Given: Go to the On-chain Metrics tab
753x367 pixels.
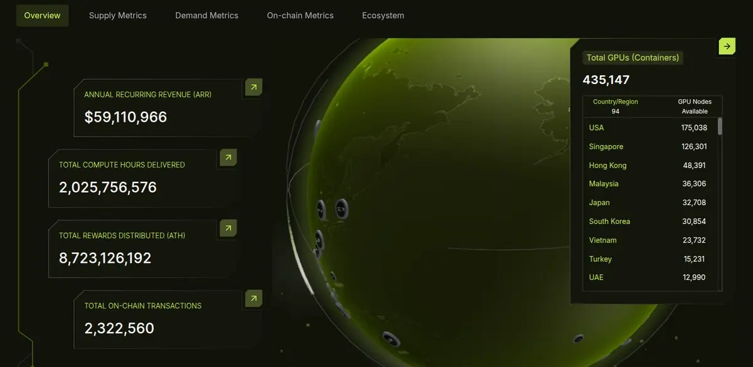Looking at the screenshot, I should [301, 16].
